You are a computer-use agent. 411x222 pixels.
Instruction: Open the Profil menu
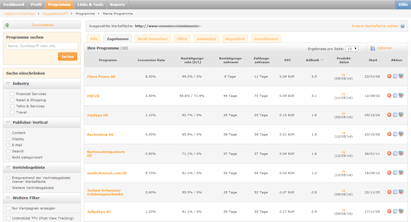36,5
